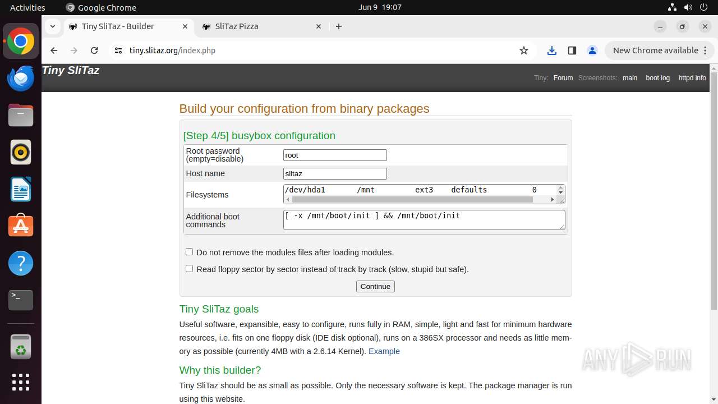
Task: Open the Trash in the dock
Action: (x=21, y=347)
